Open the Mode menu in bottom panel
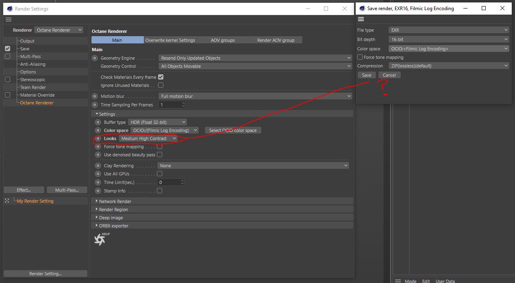The image size is (515, 283). 411,281
